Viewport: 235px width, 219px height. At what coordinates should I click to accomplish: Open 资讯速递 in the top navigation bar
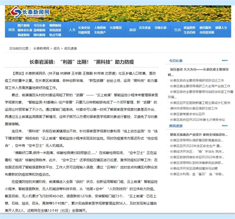[x=55, y=30]
